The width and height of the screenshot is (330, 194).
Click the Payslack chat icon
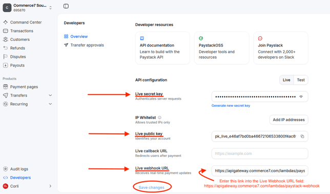tap(260, 38)
